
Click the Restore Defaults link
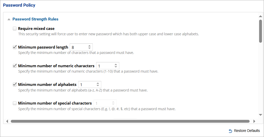tap(247, 131)
